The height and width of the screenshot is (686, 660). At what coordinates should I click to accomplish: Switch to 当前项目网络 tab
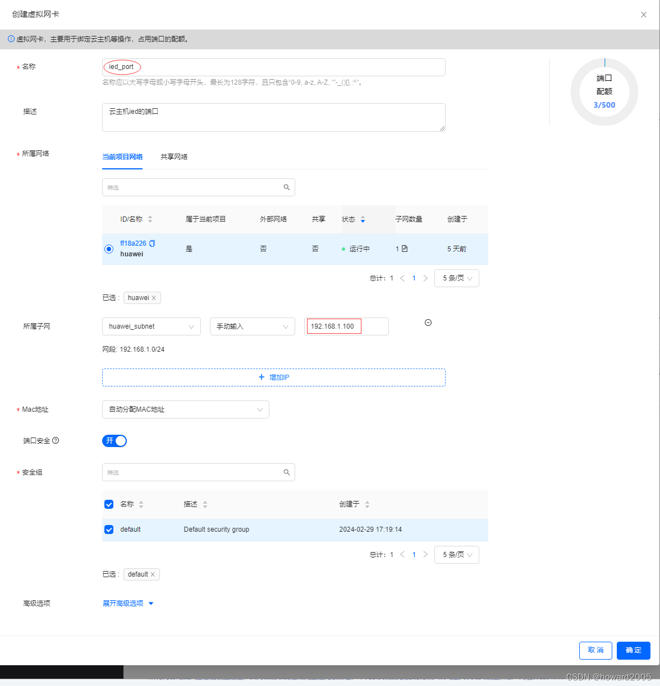tap(122, 157)
